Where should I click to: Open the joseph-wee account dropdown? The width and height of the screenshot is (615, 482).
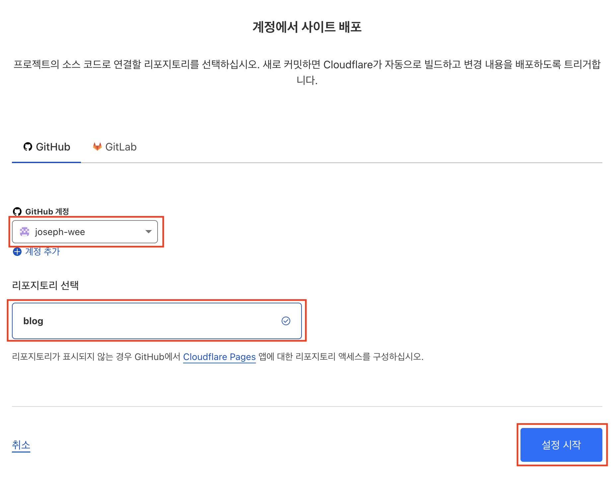click(x=85, y=232)
